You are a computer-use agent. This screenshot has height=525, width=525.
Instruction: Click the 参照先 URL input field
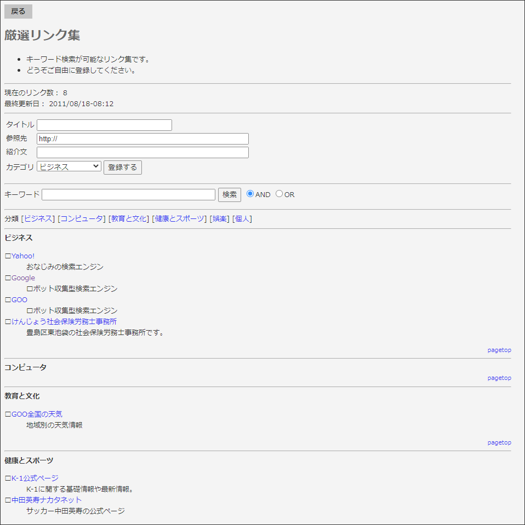(x=142, y=139)
